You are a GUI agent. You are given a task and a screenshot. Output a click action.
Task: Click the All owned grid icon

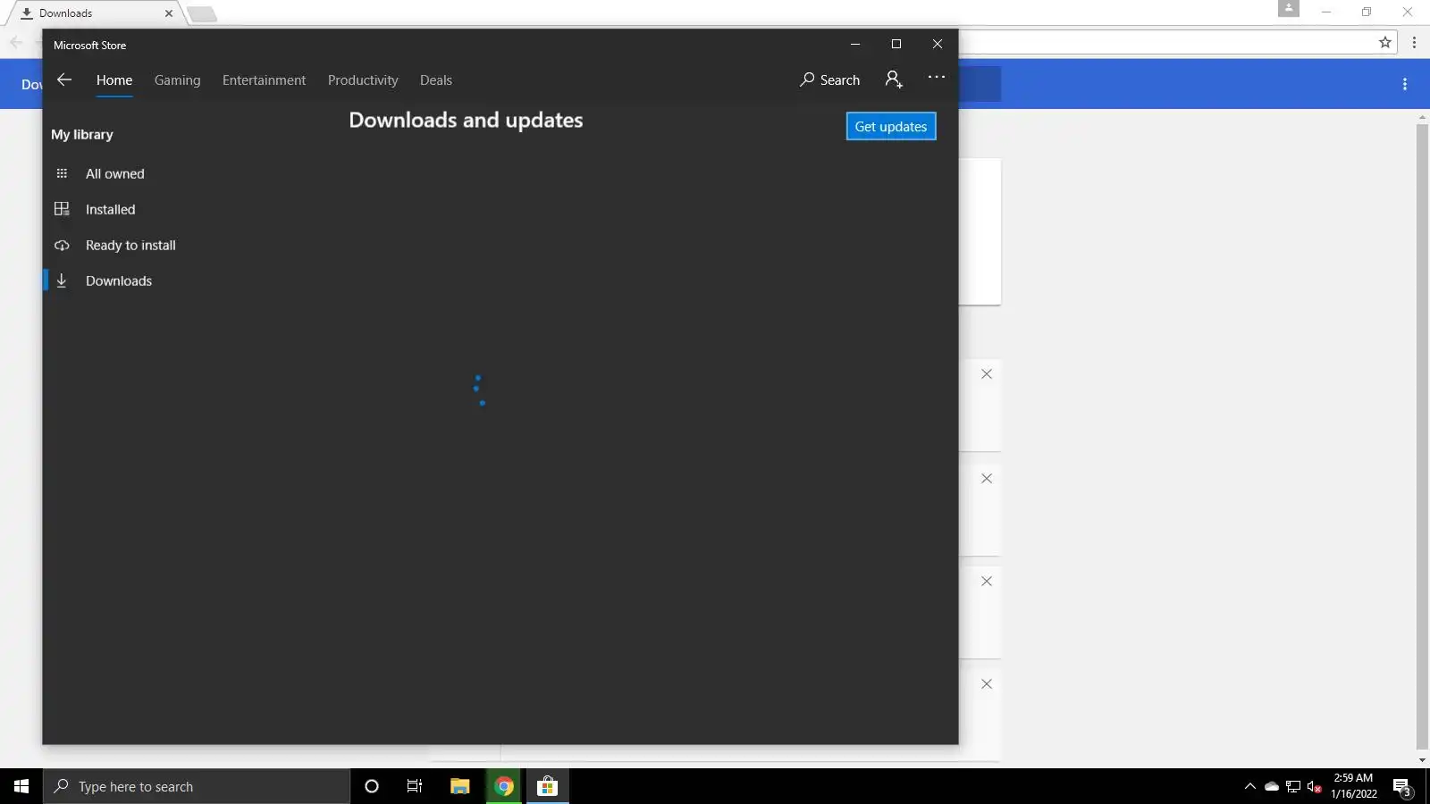pyautogui.click(x=62, y=173)
